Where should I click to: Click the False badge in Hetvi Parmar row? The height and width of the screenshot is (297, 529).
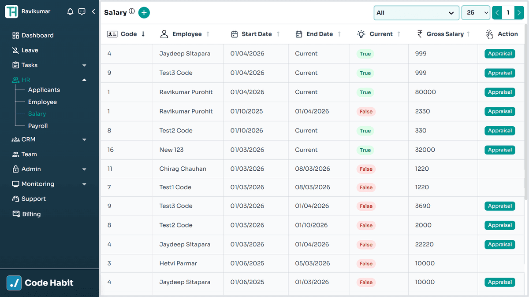click(x=366, y=264)
